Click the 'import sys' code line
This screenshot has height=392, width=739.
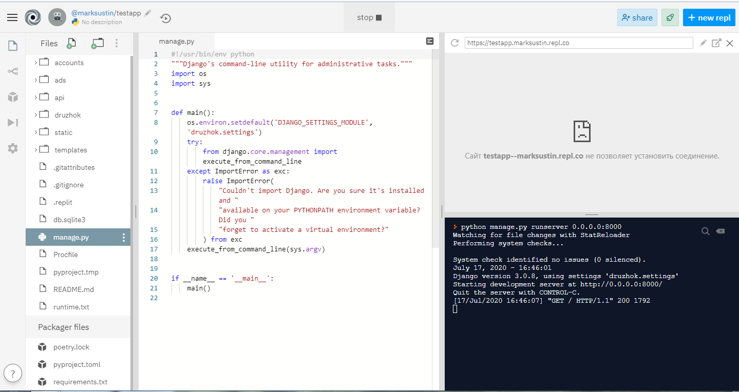coord(191,83)
